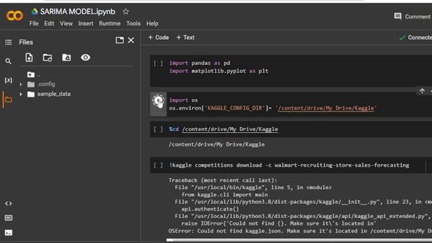Follow the %cd path link

(x=230, y=129)
